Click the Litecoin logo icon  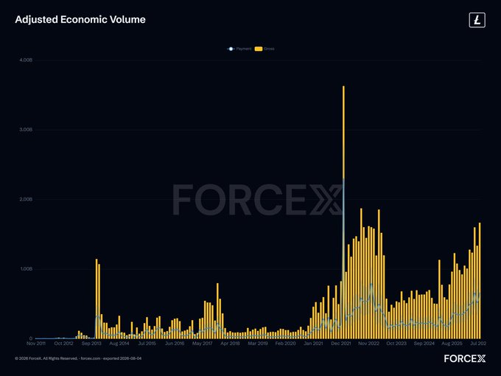[477, 20]
